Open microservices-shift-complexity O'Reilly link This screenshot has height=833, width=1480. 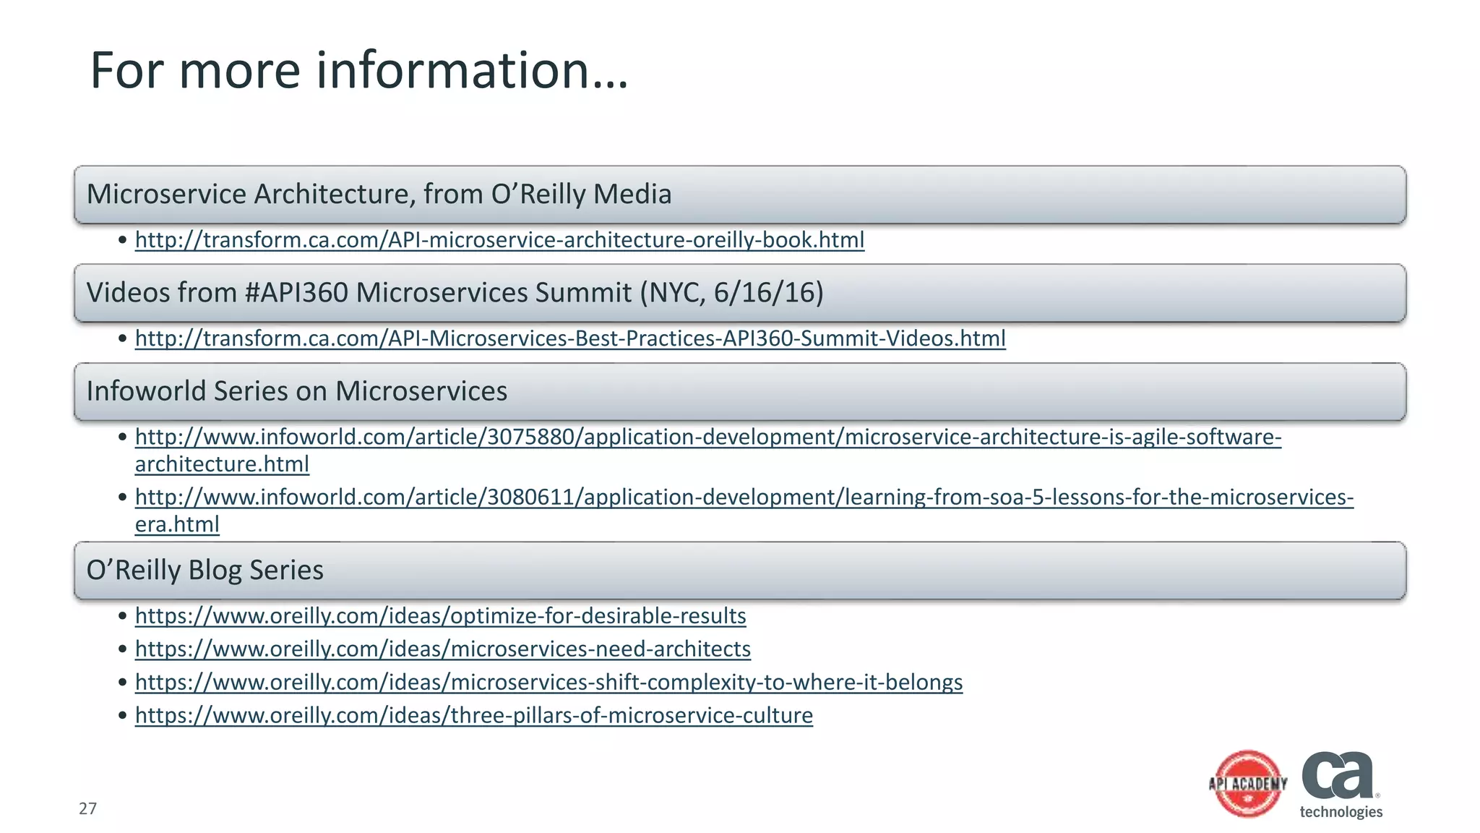point(549,682)
